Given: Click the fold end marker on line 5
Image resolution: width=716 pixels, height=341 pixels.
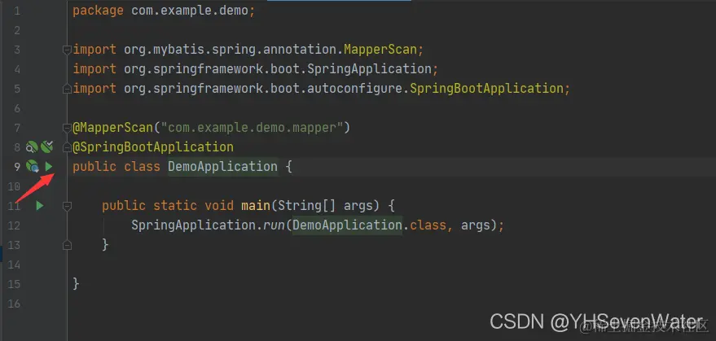Looking at the screenshot, I should click(x=67, y=89).
